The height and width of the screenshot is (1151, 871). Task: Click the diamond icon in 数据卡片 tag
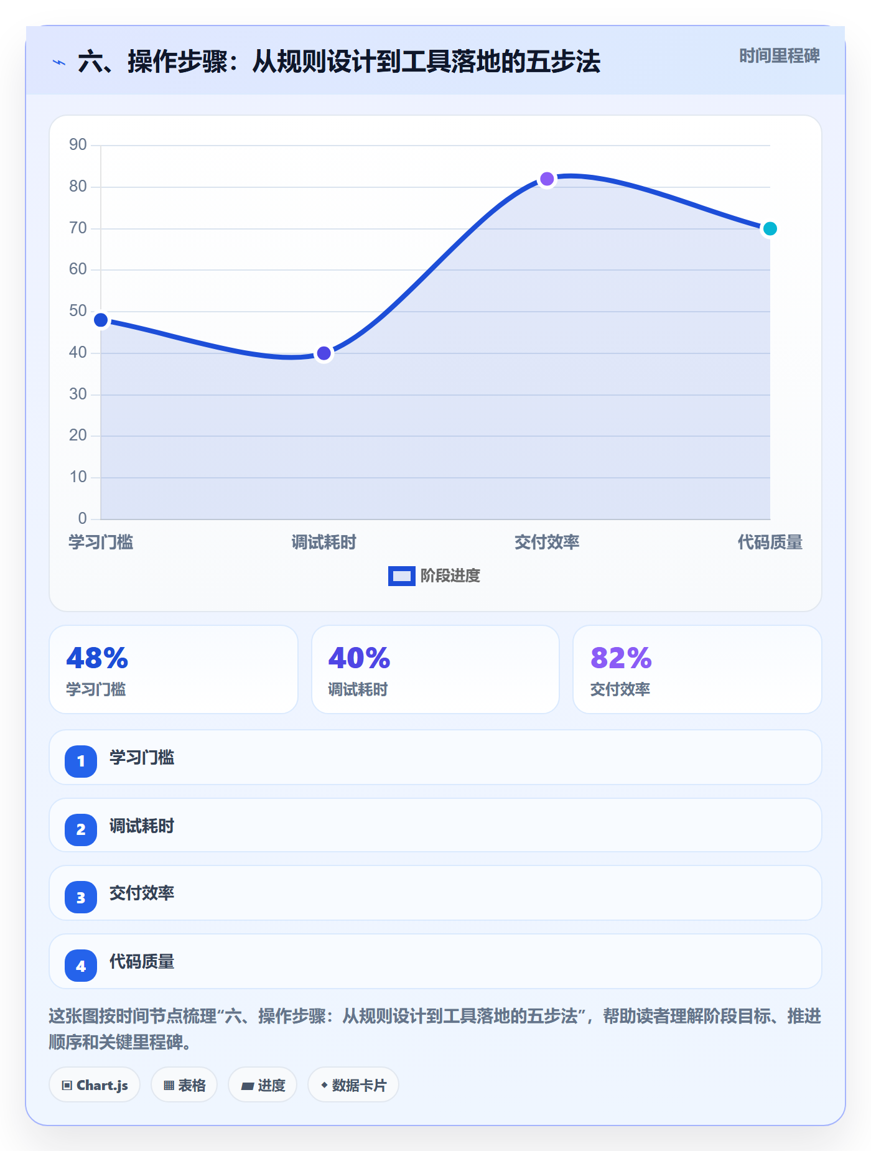pyautogui.click(x=324, y=1085)
